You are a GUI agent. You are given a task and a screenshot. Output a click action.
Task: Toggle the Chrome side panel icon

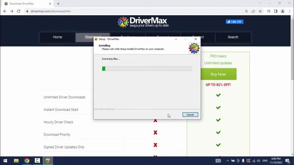[276, 11]
